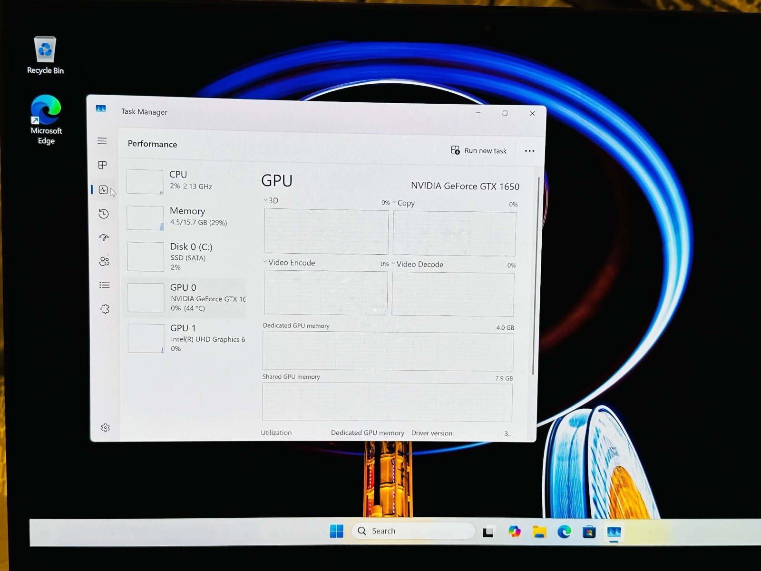761x571 pixels.
Task: Click the Copy utilization graph
Action: (x=454, y=234)
